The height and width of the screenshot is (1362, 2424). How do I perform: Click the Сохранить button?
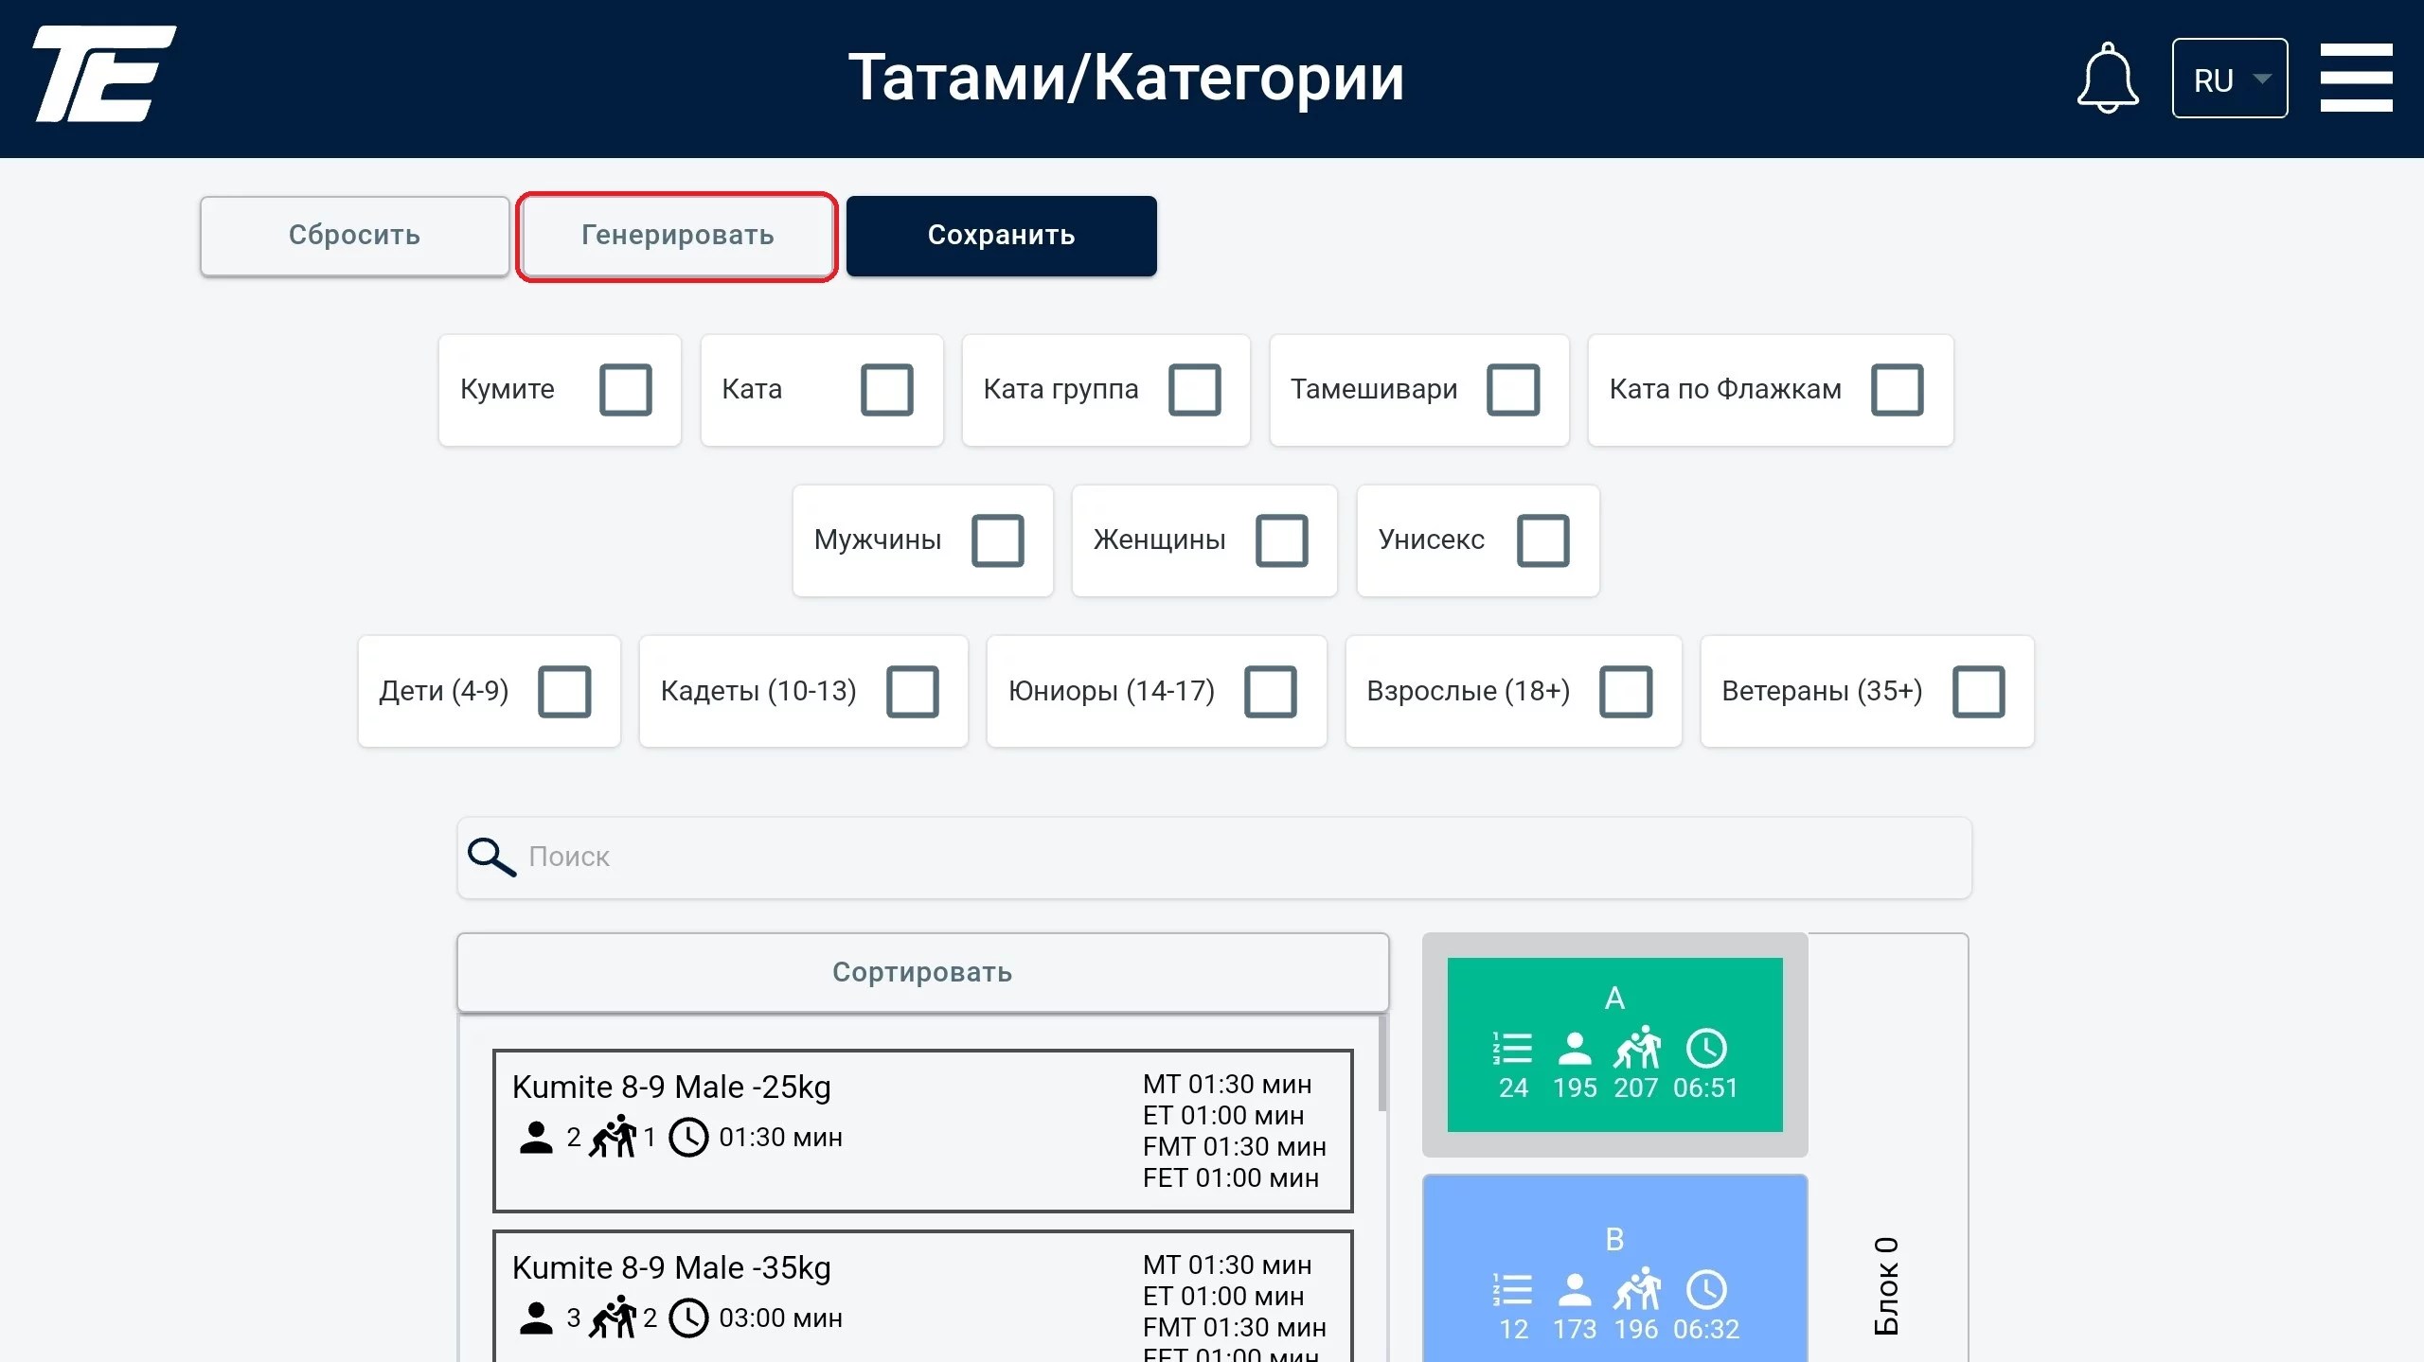pos(1002,236)
